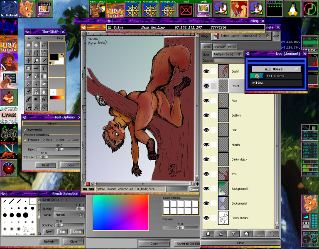Viewport: 319px width, 249px height.
Task: Click Refresh in Brush Selection
Action: click(x=49, y=241)
